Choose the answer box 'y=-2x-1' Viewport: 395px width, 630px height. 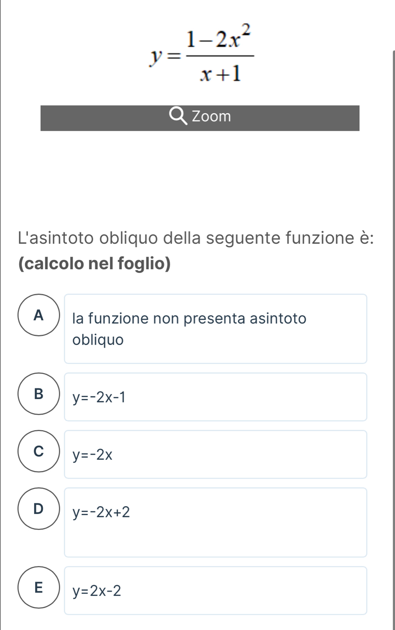(215, 397)
